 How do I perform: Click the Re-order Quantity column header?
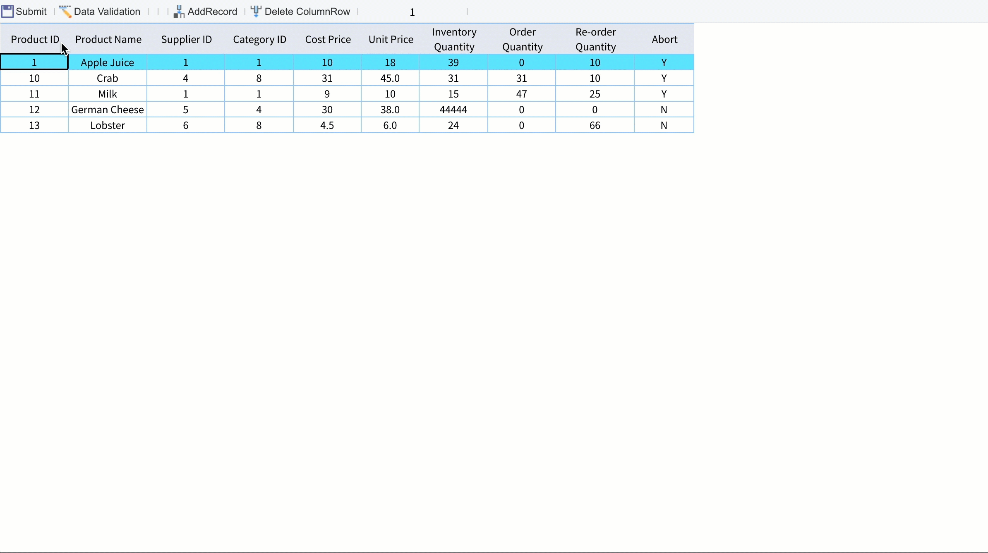595,39
